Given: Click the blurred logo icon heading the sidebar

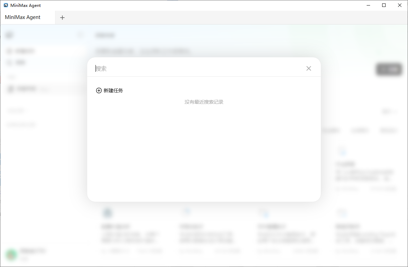Looking at the screenshot, I should coord(10,35).
